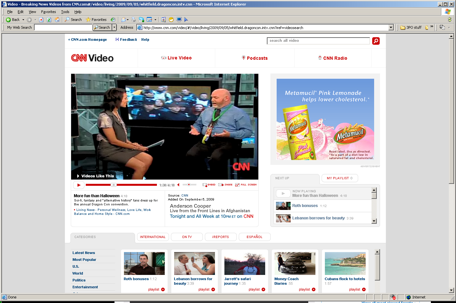Open the View menu
The width and height of the screenshot is (456, 303).
[x=32, y=12]
